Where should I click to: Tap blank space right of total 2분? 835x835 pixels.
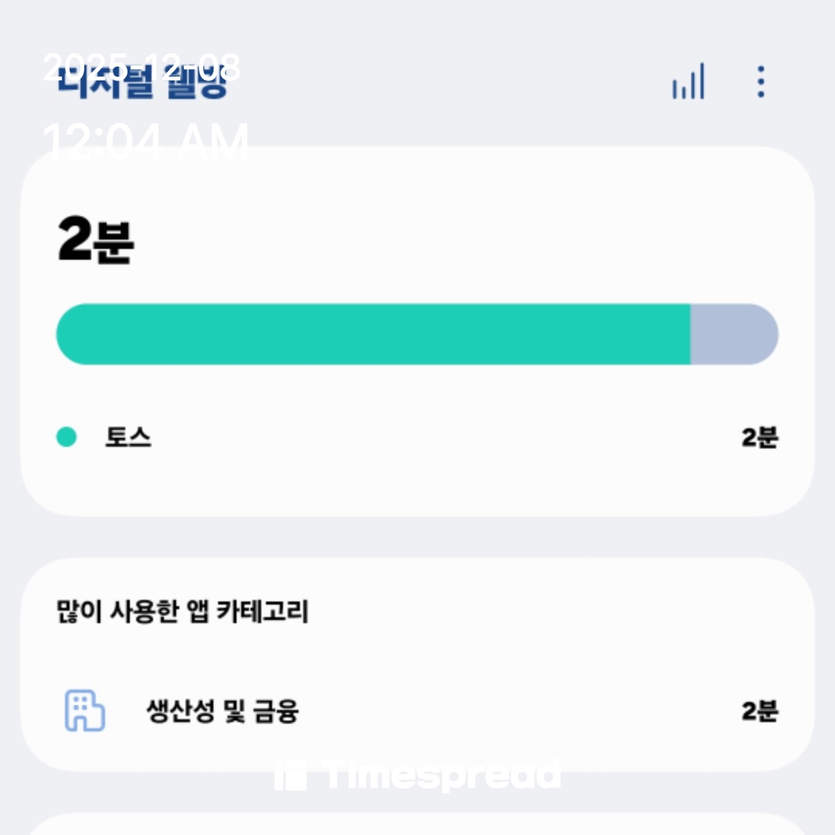tap(464, 241)
